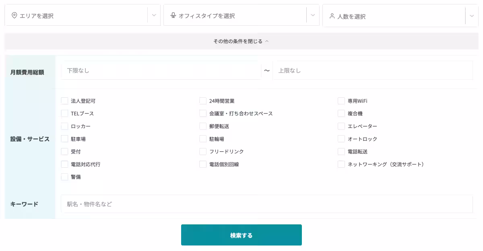Check the エレベーター checkbox
Viewport: 483px width, 251px height.
[341, 126]
